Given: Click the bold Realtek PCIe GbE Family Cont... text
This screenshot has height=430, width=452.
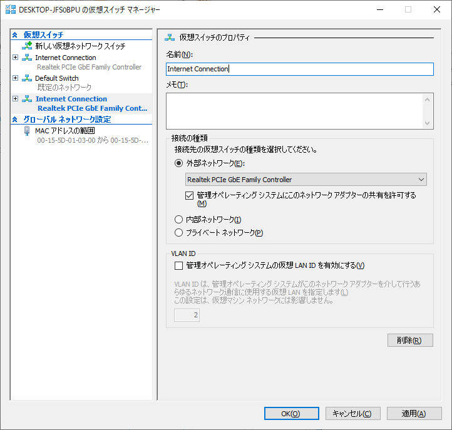Looking at the screenshot, I should [x=92, y=108].
